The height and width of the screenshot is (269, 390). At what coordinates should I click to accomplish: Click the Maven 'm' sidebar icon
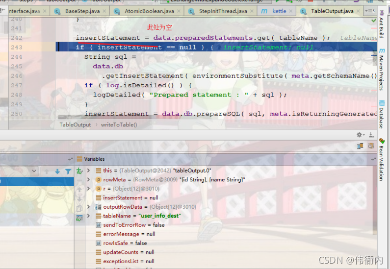click(x=382, y=50)
